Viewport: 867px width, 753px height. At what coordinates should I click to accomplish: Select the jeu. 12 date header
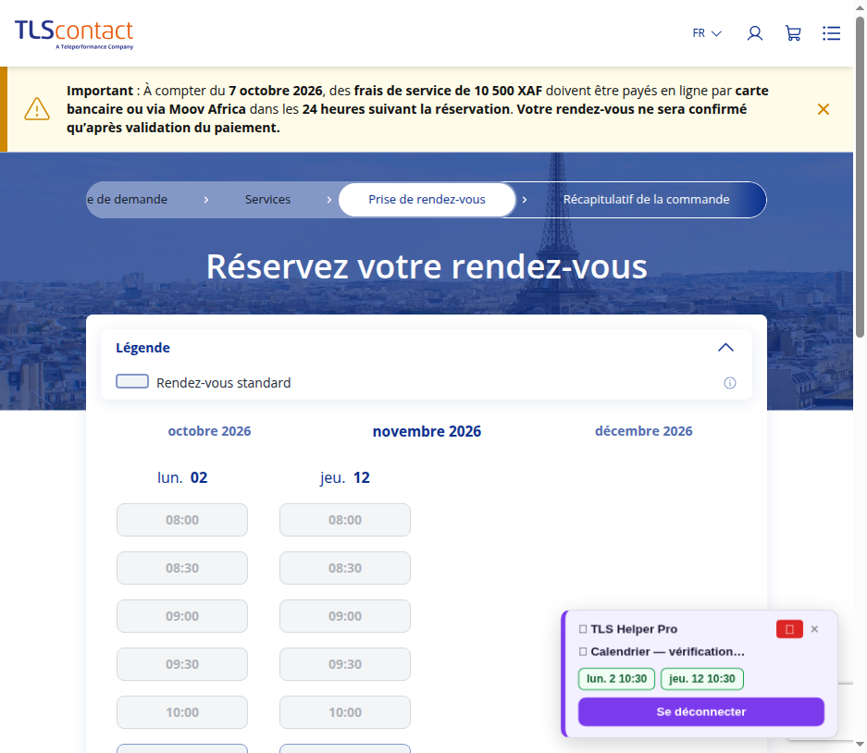coord(345,477)
